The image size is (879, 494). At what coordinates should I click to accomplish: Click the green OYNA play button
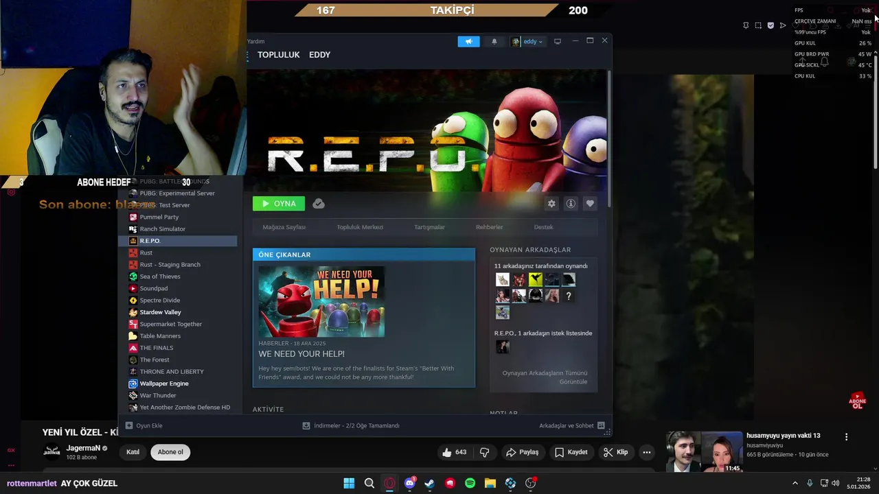coord(279,203)
